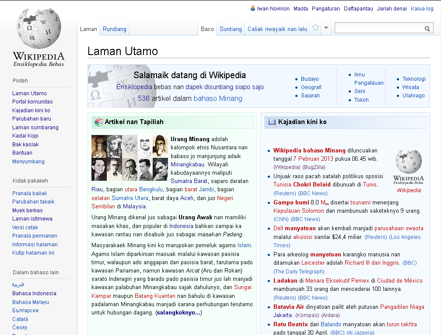The height and width of the screenshot is (335, 441).
Task: Click the books icon near Artikel nan Tapiliah
Action: 98,122
